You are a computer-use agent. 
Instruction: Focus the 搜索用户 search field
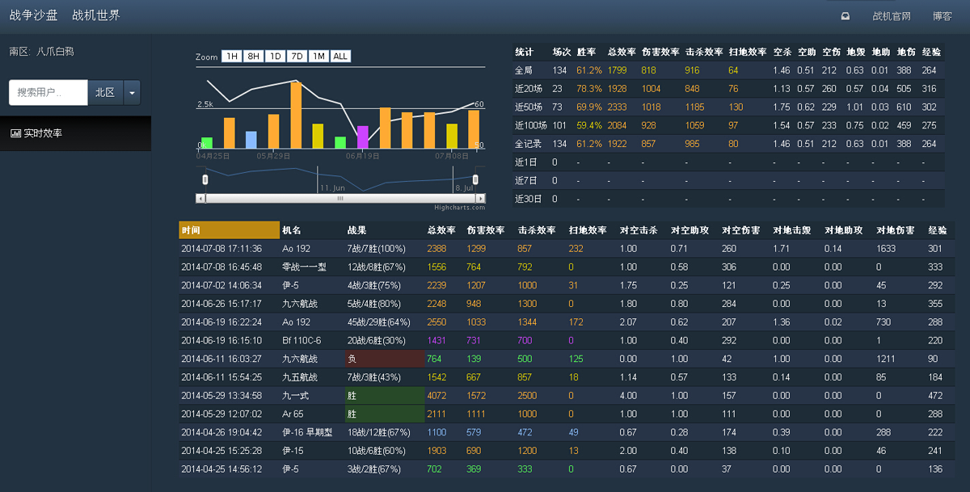tap(48, 93)
